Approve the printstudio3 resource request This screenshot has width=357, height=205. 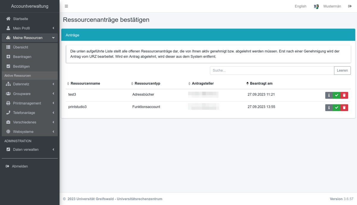(336, 108)
